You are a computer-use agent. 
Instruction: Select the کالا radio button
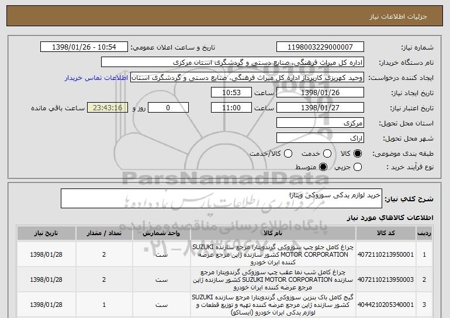[357, 153]
